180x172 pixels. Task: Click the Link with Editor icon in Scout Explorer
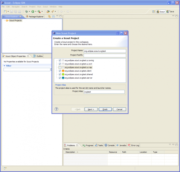tap(49, 16)
